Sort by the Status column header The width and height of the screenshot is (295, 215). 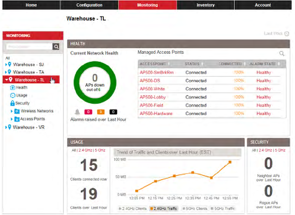coord(192,64)
